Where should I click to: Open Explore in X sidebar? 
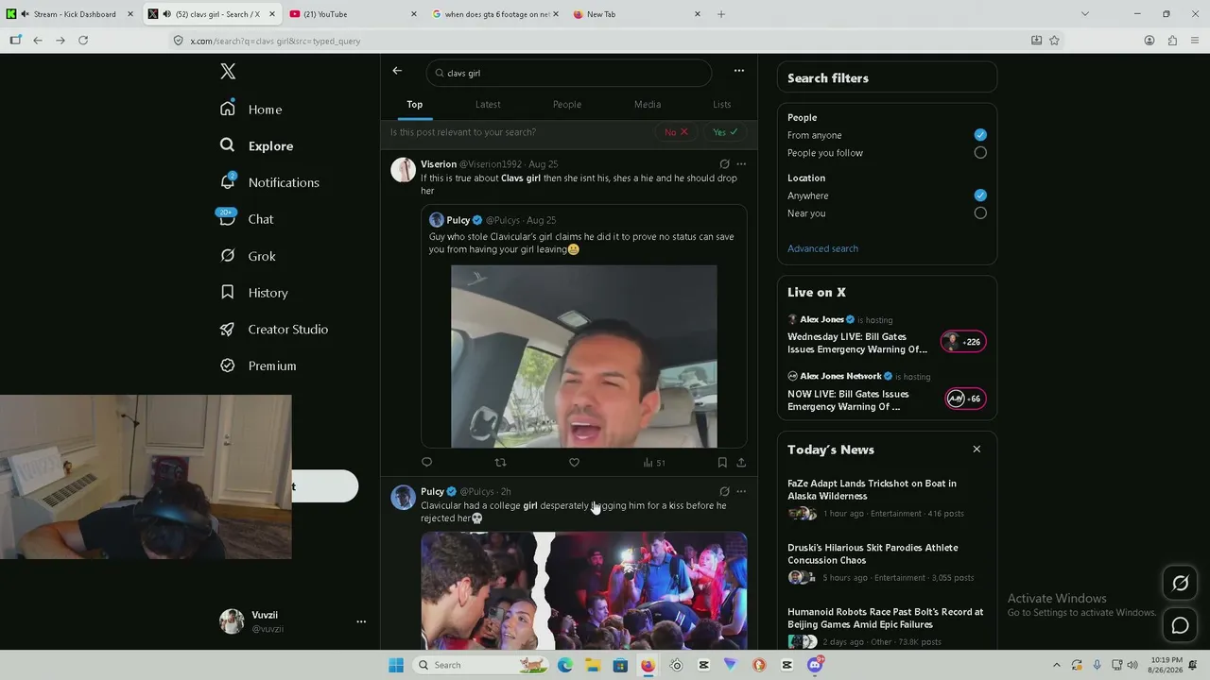tap(257, 146)
